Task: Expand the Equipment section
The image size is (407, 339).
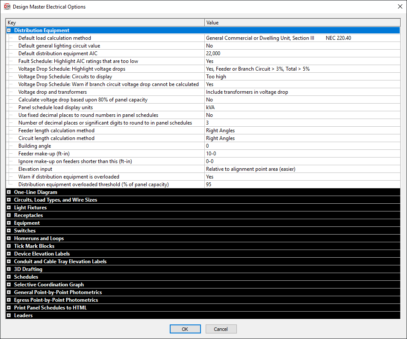Action: (x=9, y=223)
